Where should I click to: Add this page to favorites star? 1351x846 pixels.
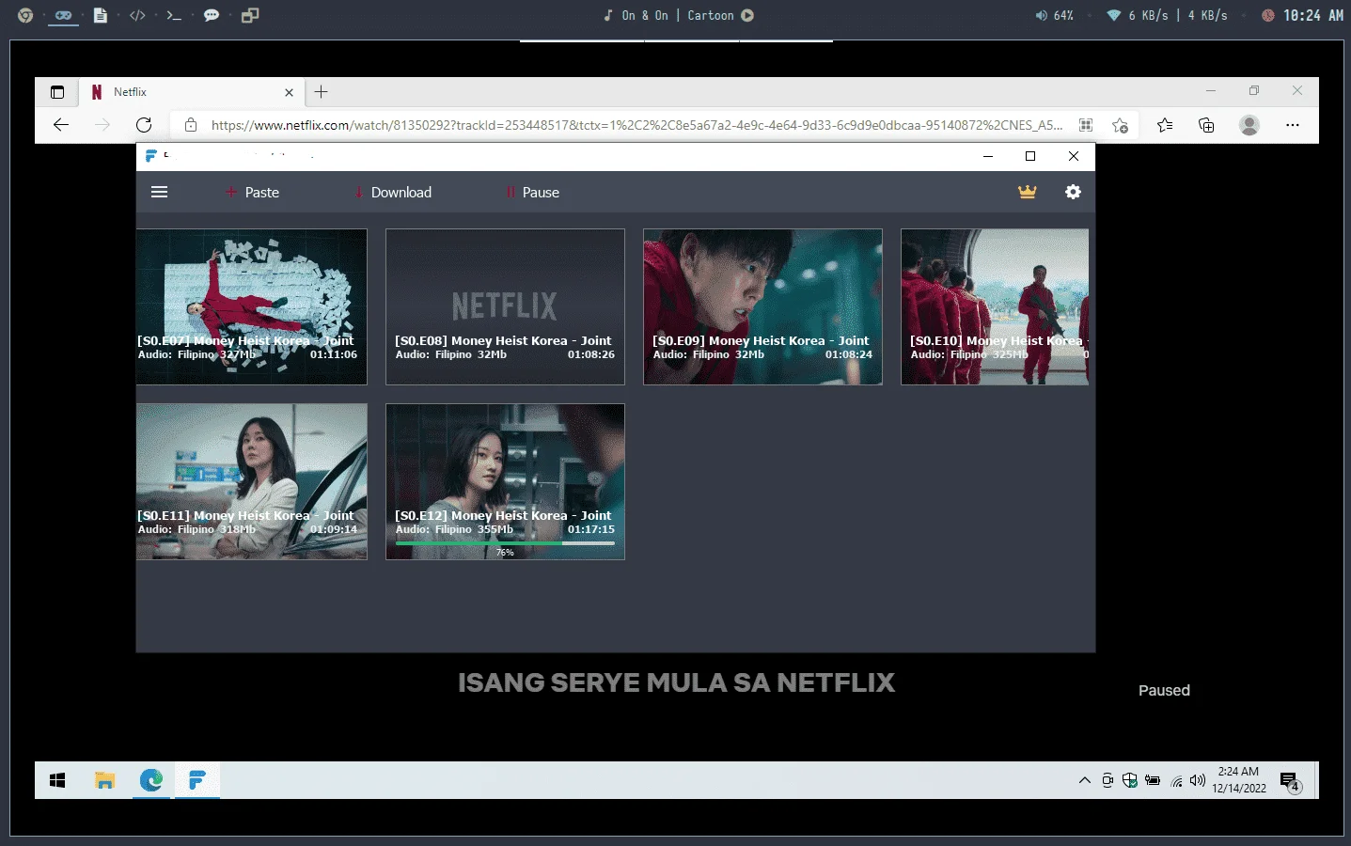(x=1120, y=125)
